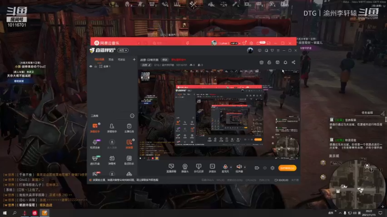This screenshot has height=217, width=387.
Task: Open Windows Start menu
Action: [x=5, y=213]
